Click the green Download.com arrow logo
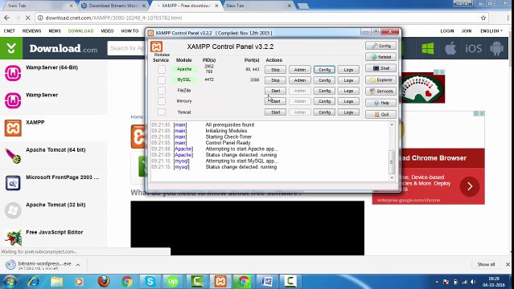514x289 pixels. tap(11, 48)
